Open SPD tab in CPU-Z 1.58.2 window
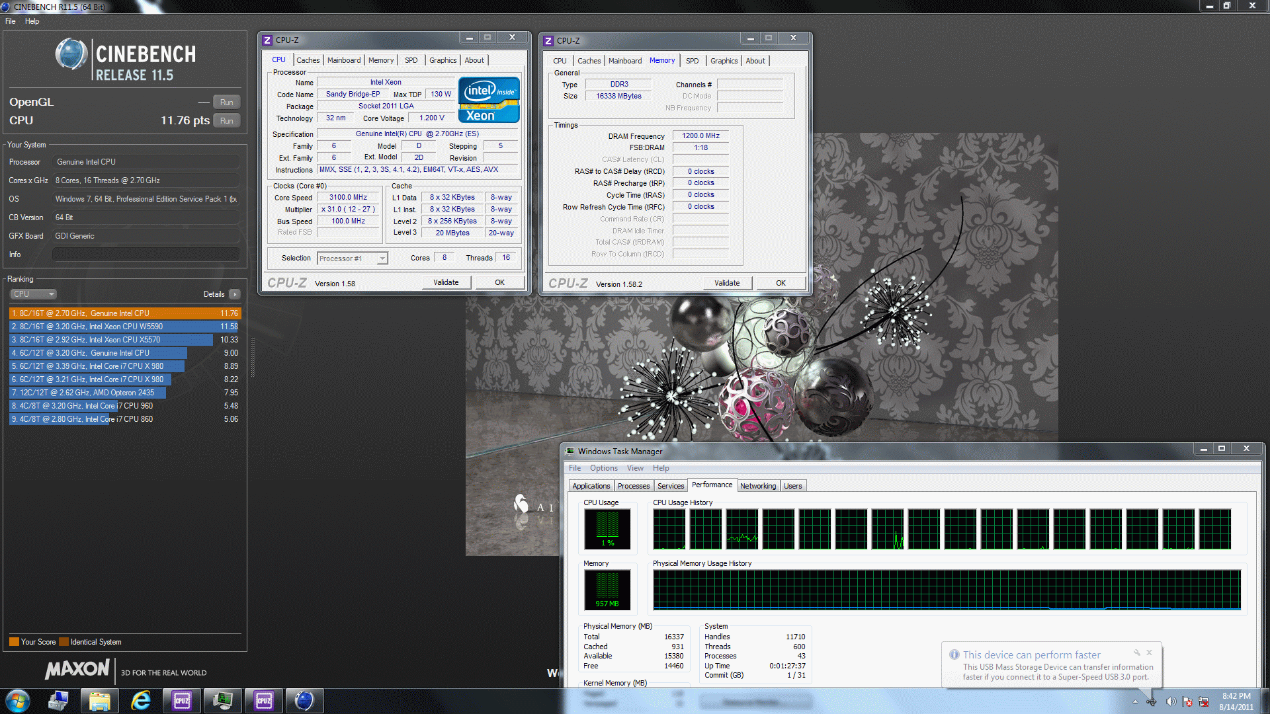Screen dimensions: 1270x714 click(x=692, y=61)
